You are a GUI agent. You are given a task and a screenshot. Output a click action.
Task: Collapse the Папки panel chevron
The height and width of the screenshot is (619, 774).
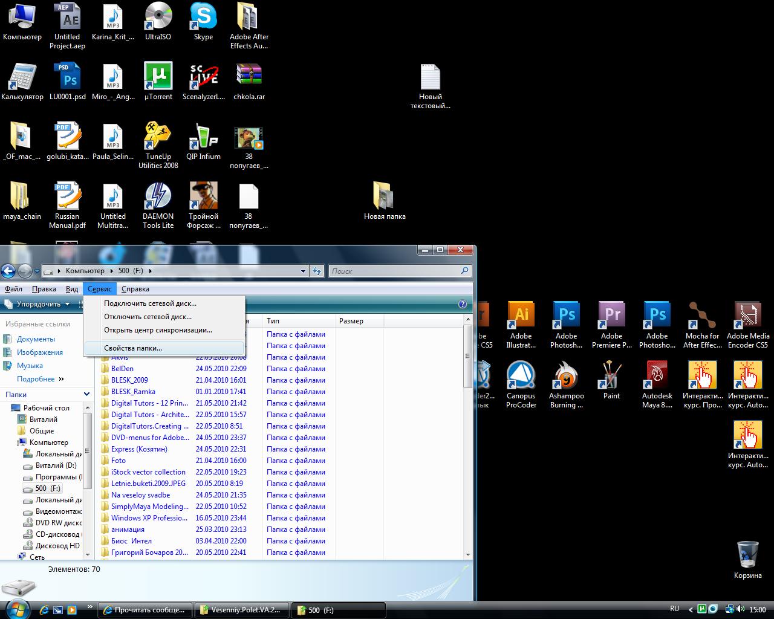[86, 394]
